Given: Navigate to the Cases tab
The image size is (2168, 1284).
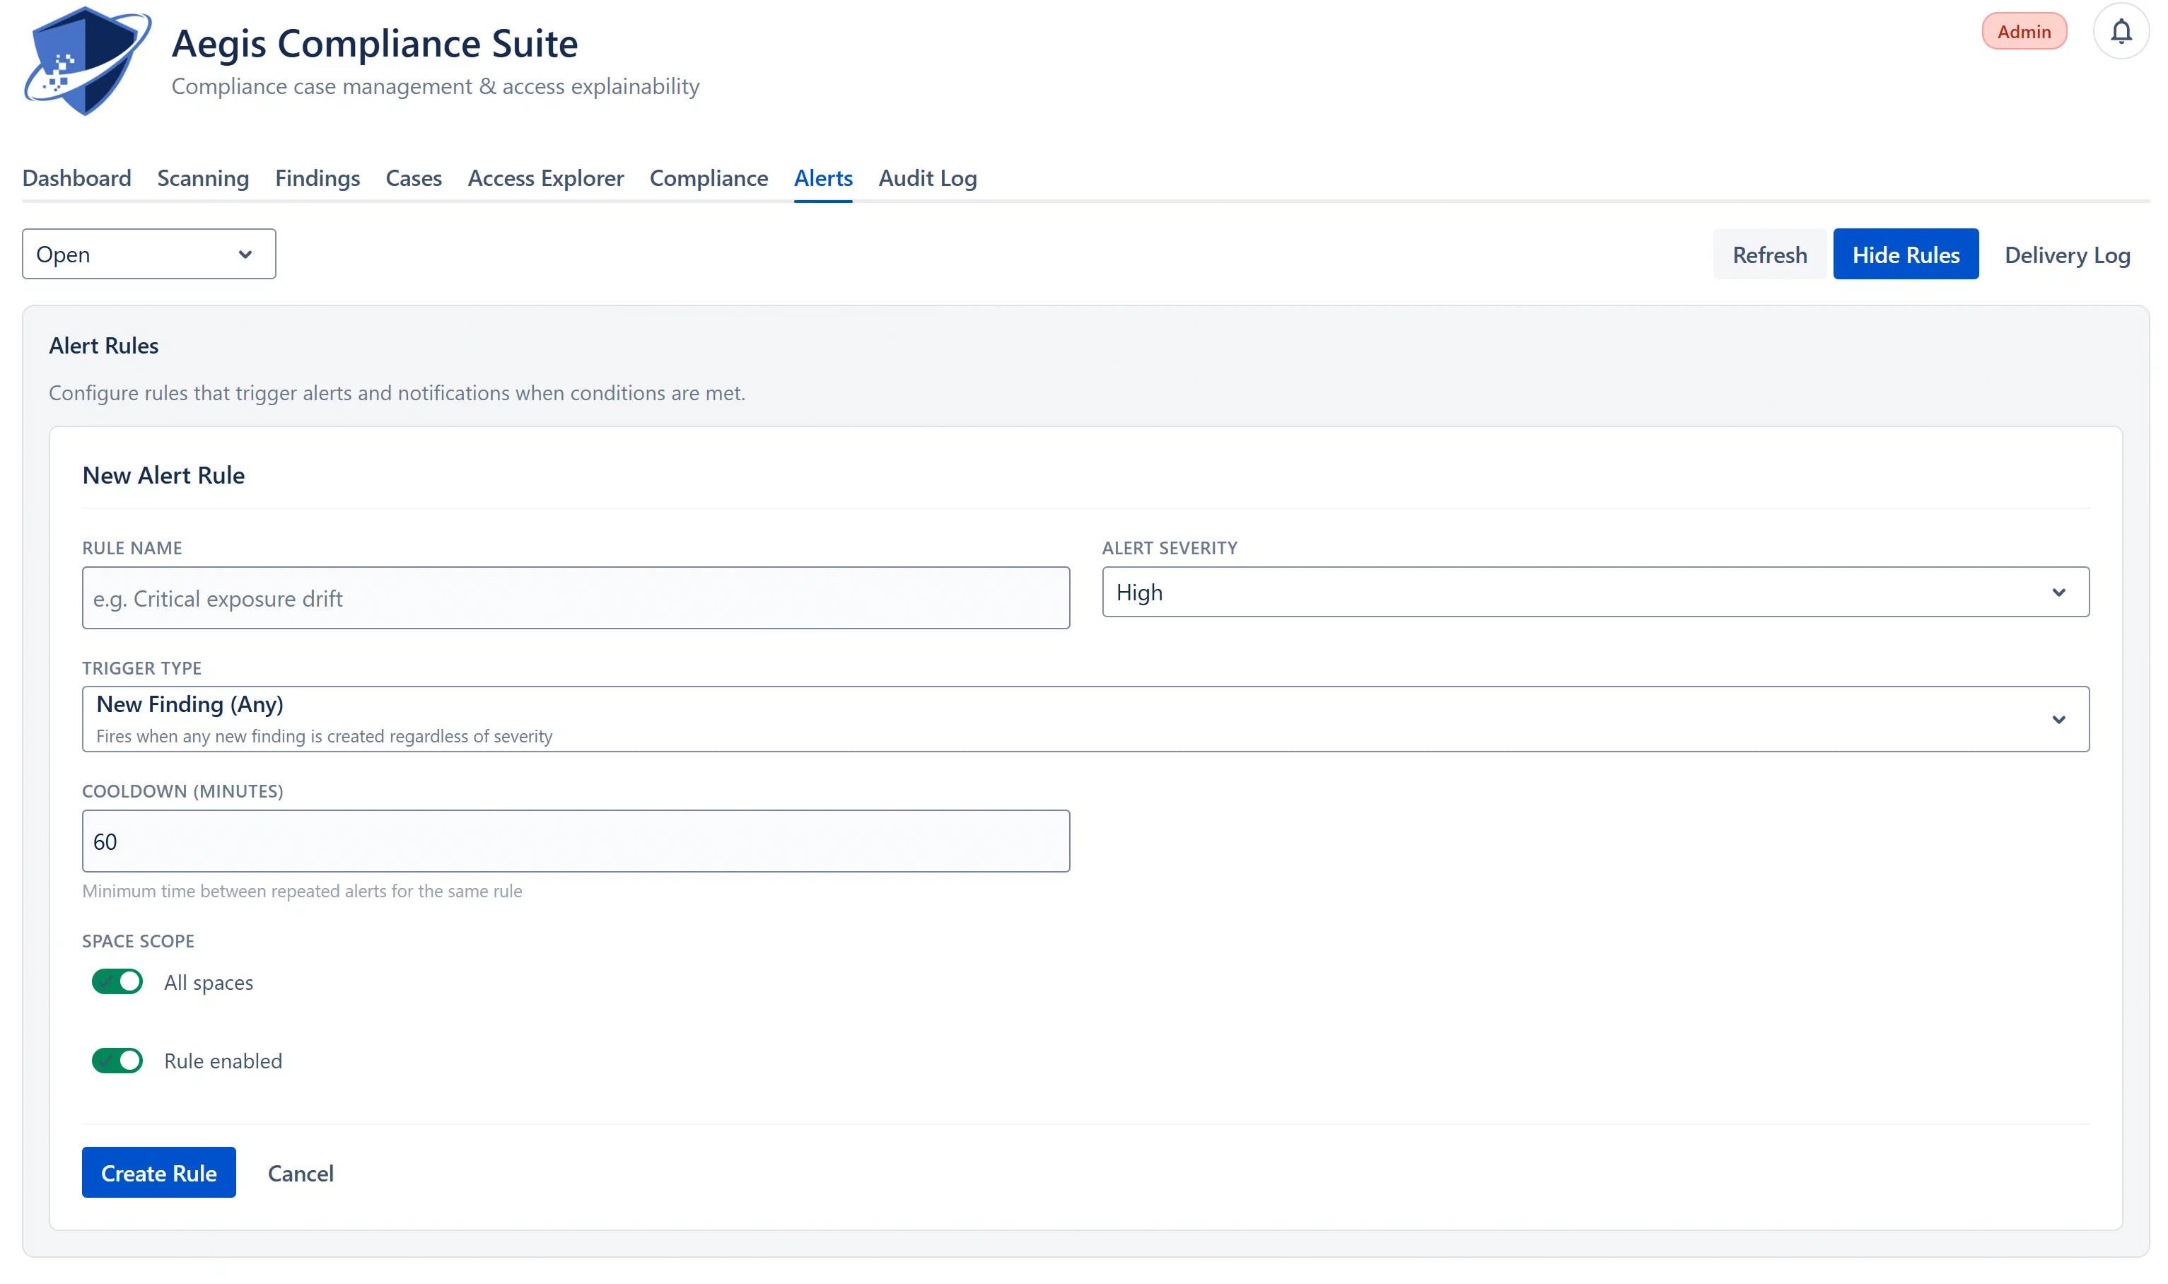Looking at the screenshot, I should click(x=414, y=178).
